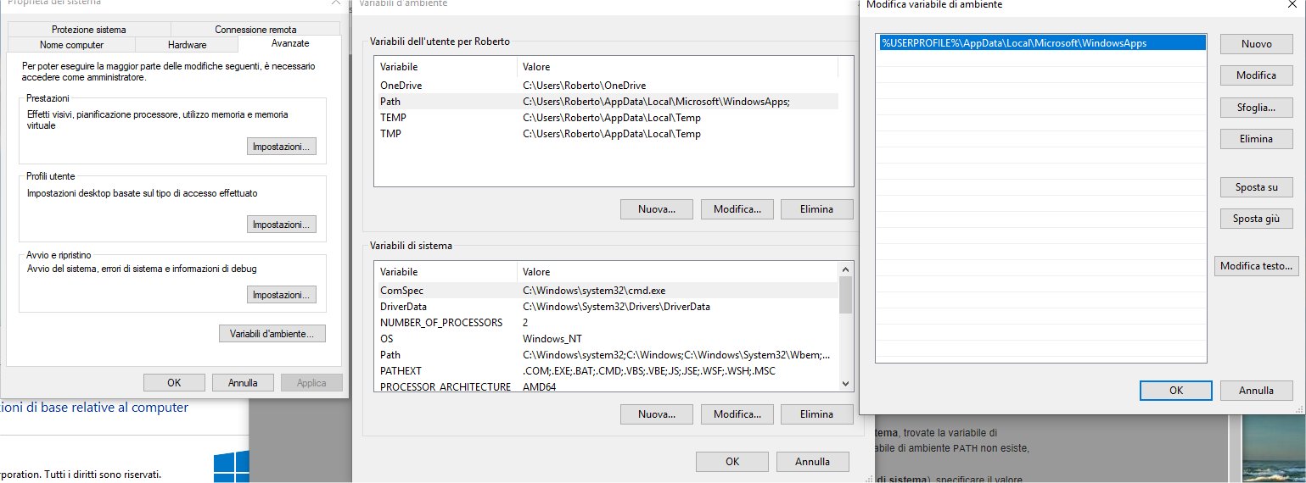This screenshot has height=483, width=1306.
Task: Select the OneDrive user variable row
Action: point(606,86)
